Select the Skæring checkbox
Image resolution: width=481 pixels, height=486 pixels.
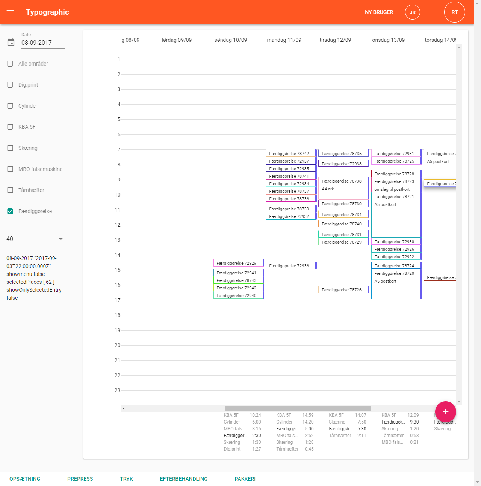(11, 148)
